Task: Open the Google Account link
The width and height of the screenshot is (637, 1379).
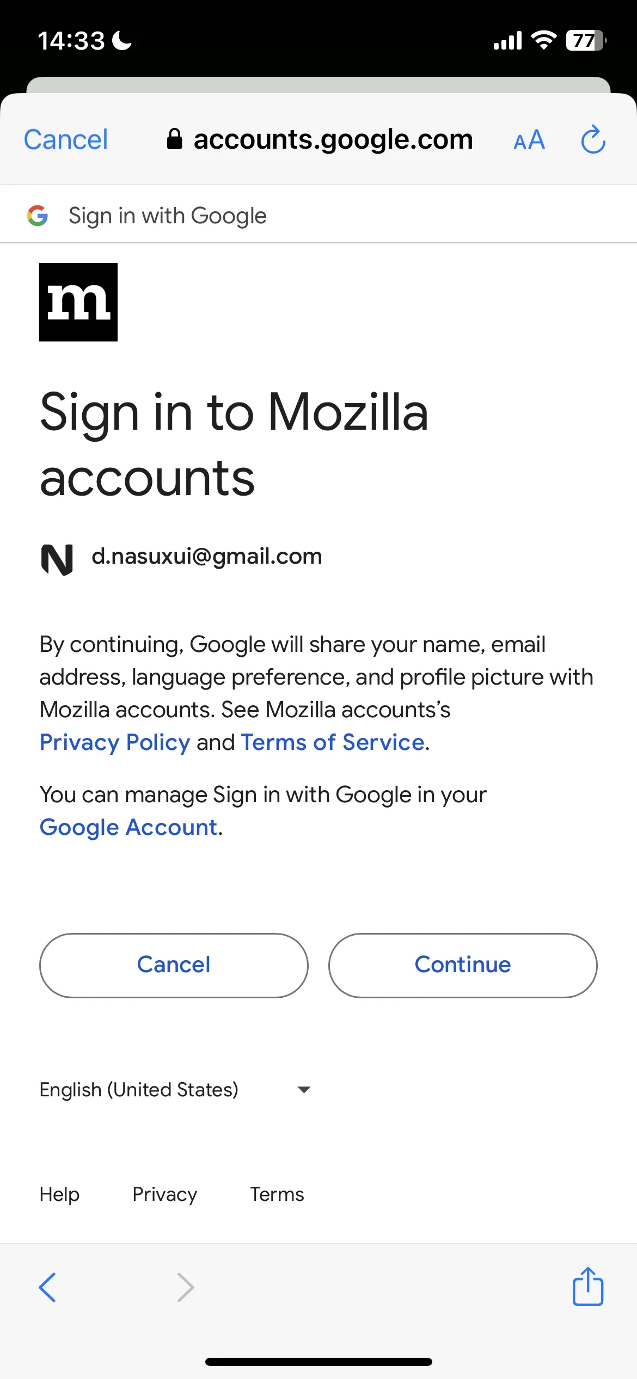Action: (x=128, y=827)
